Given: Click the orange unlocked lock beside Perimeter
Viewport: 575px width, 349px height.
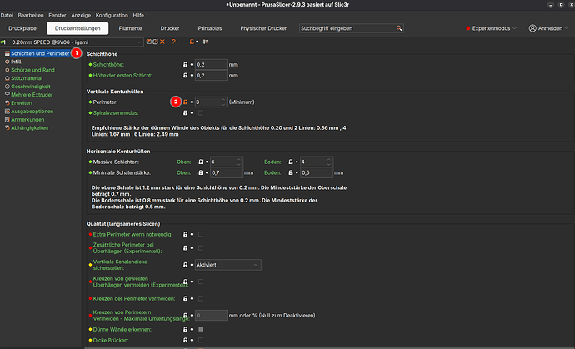Looking at the screenshot, I should [186, 102].
